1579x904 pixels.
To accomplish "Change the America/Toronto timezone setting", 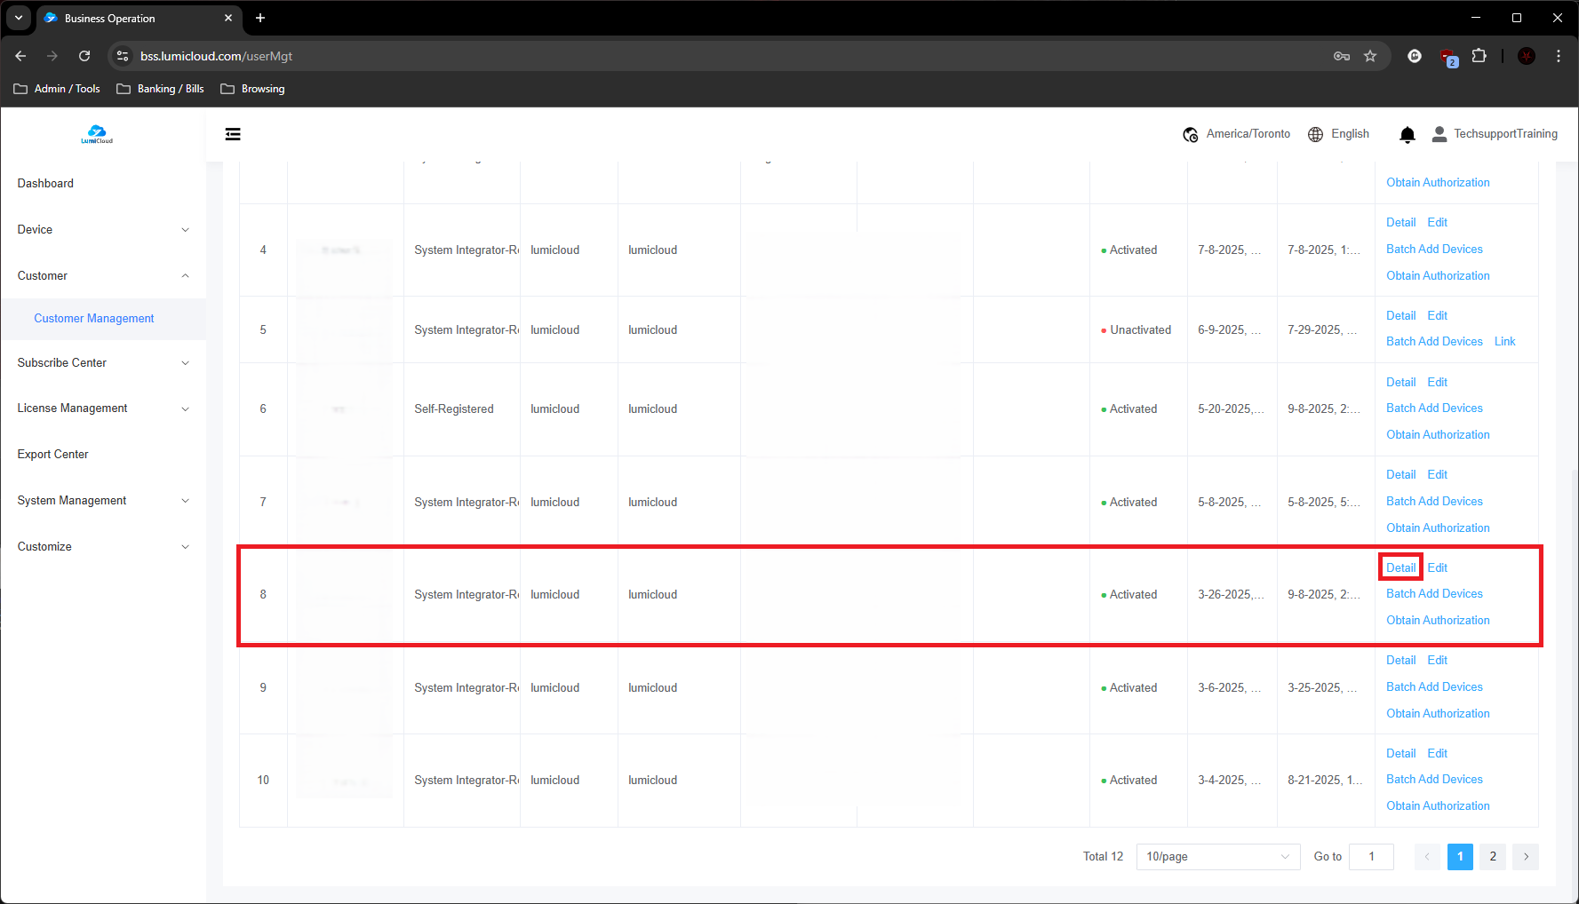I will [x=1237, y=134].
